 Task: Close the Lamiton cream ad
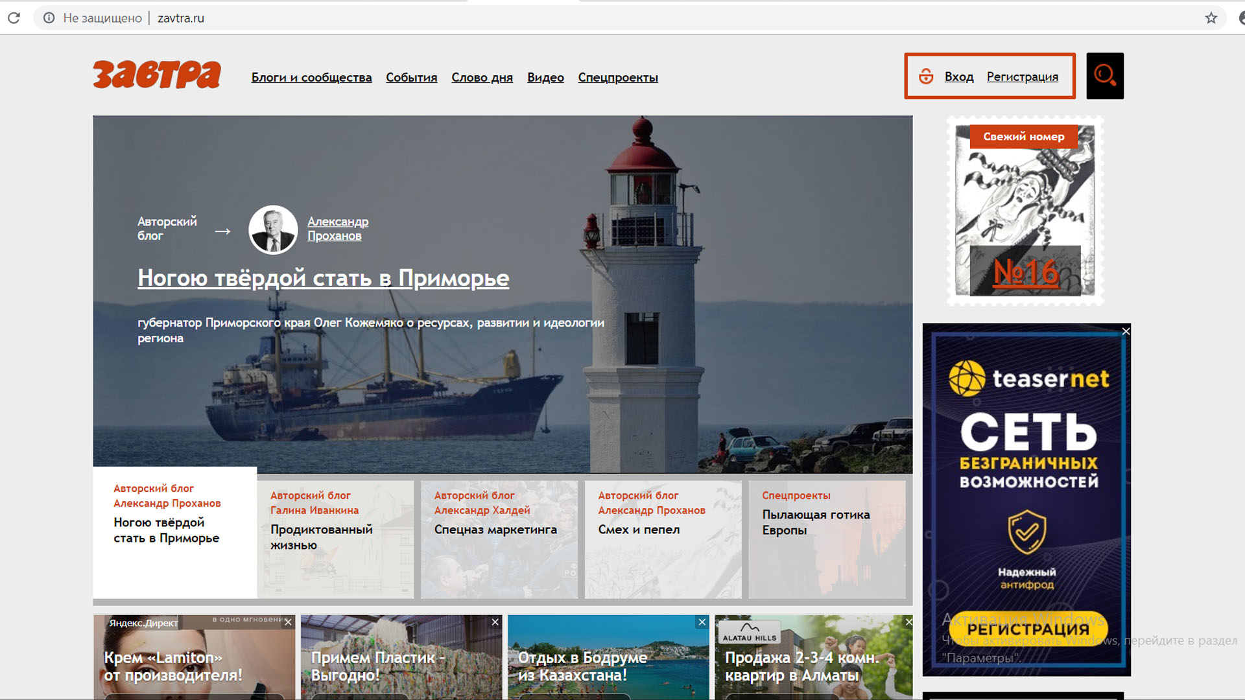[x=288, y=622]
